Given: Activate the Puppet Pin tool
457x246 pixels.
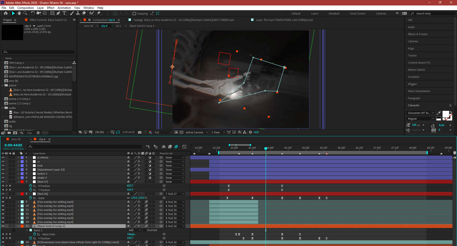Looking at the screenshot, I should pos(99,13).
